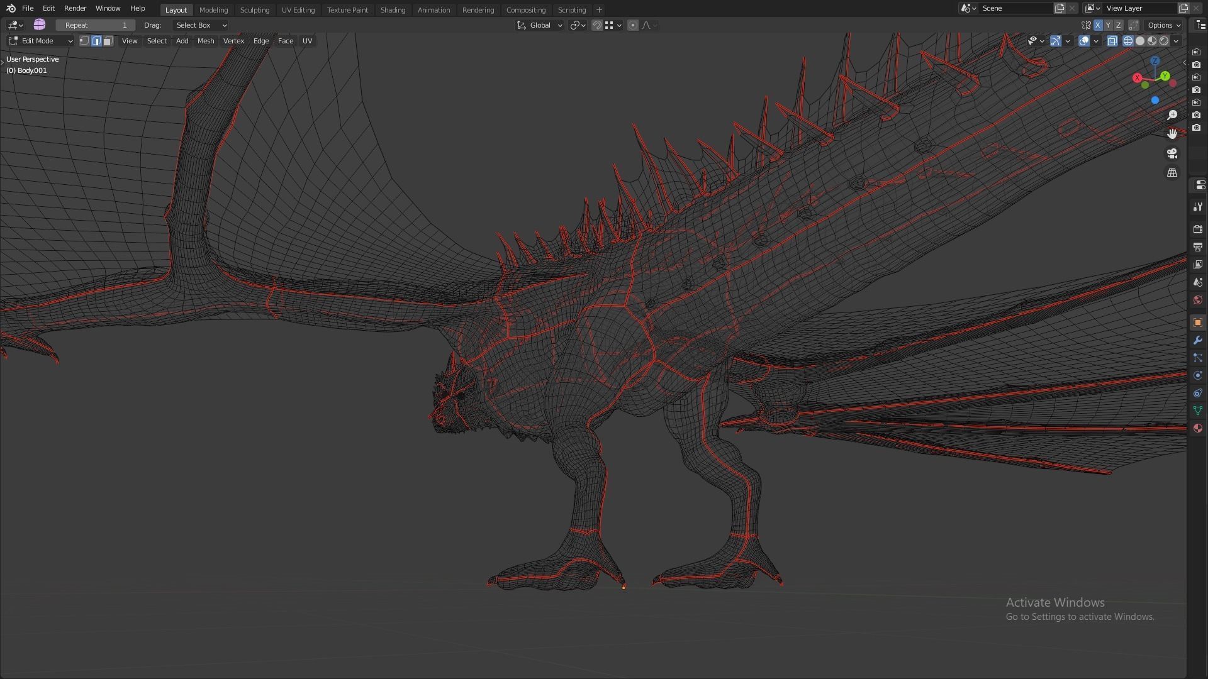The width and height of the screenshot is (1208, 679).
Task: Select Edge select mode
Action: pyautogui.click(x=96, y=41)
